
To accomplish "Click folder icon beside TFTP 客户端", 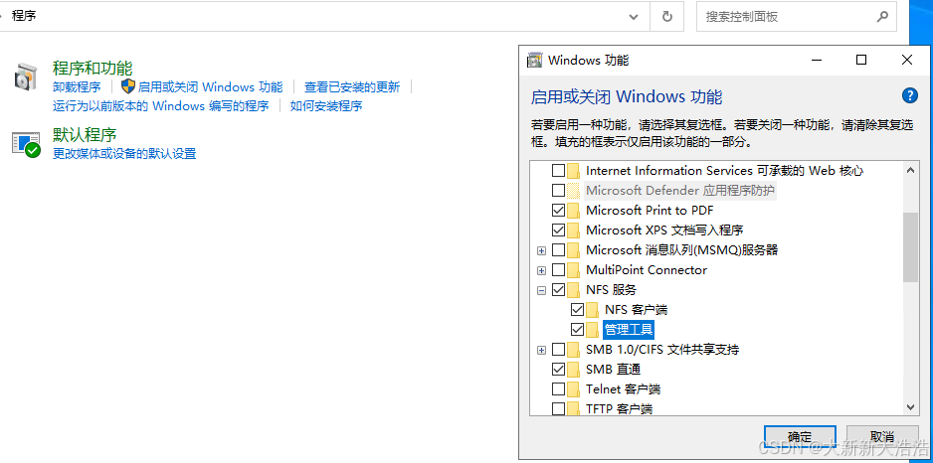I will [x=574, y=408].
